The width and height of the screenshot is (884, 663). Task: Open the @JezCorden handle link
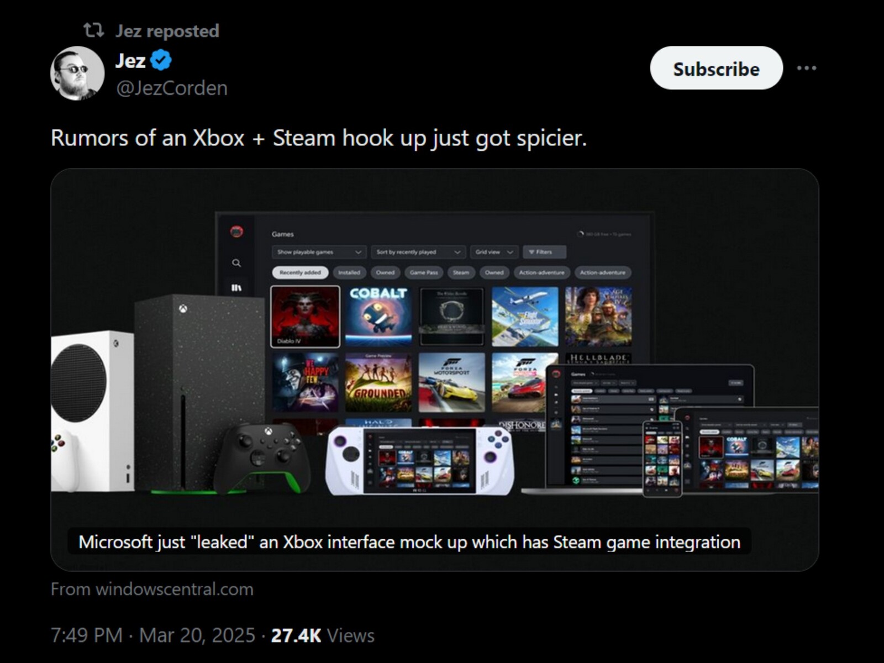(172, 88)
